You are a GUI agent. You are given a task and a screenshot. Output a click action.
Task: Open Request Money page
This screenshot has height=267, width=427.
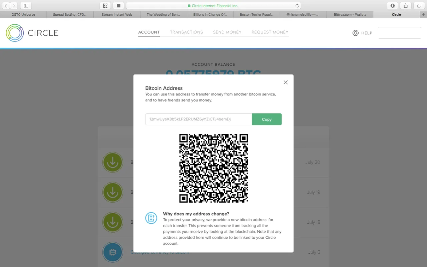coord(270,32)
